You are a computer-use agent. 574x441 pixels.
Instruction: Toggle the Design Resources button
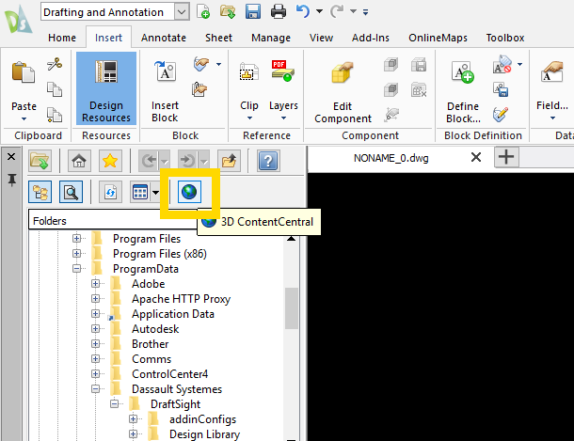point(106,88)
